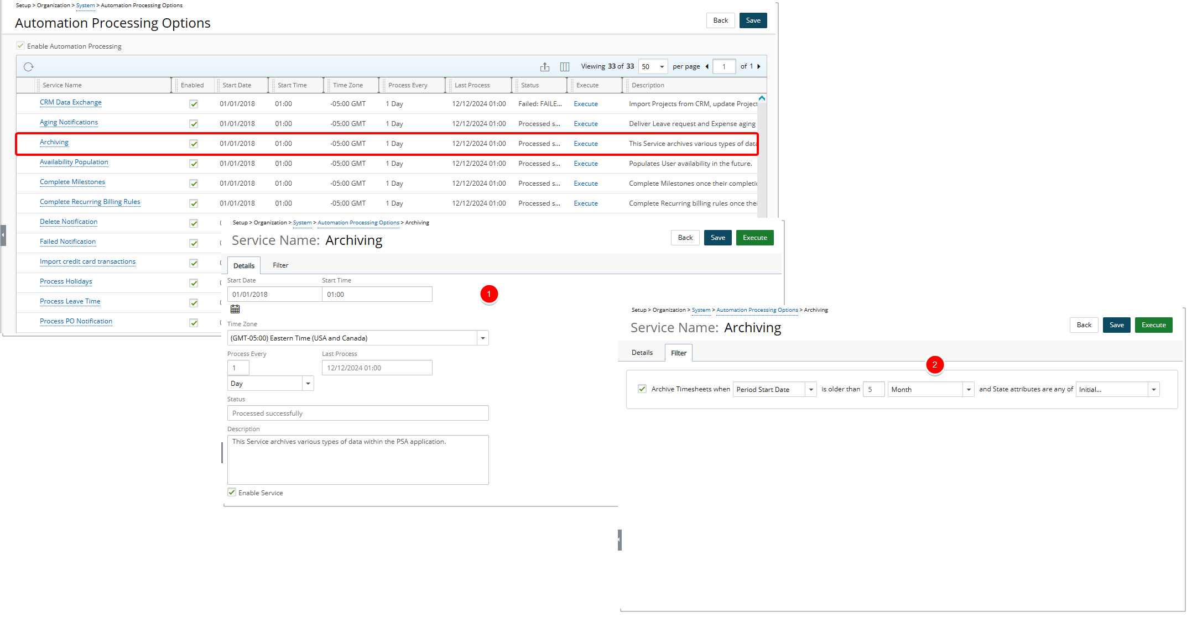Click Execute link for Complete Milestones row

(x=586, y=184)
